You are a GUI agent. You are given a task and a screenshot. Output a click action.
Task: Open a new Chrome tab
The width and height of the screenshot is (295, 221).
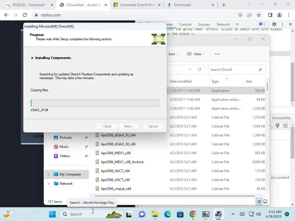(224, 5)
